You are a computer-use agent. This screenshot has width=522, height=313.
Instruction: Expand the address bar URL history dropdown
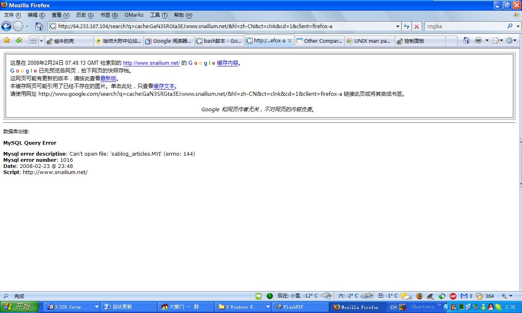(x=398, y=26)
